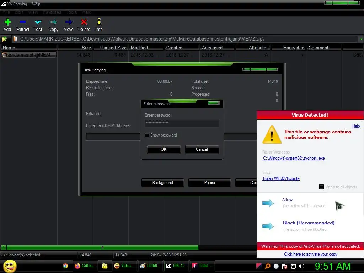
Task: Click the Start button smiley face
Action: click(x=10, y=266)
